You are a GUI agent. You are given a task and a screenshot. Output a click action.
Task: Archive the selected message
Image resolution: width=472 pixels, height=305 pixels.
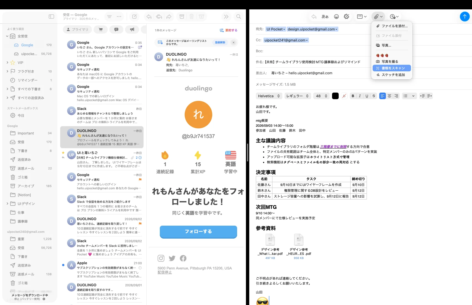182,17
